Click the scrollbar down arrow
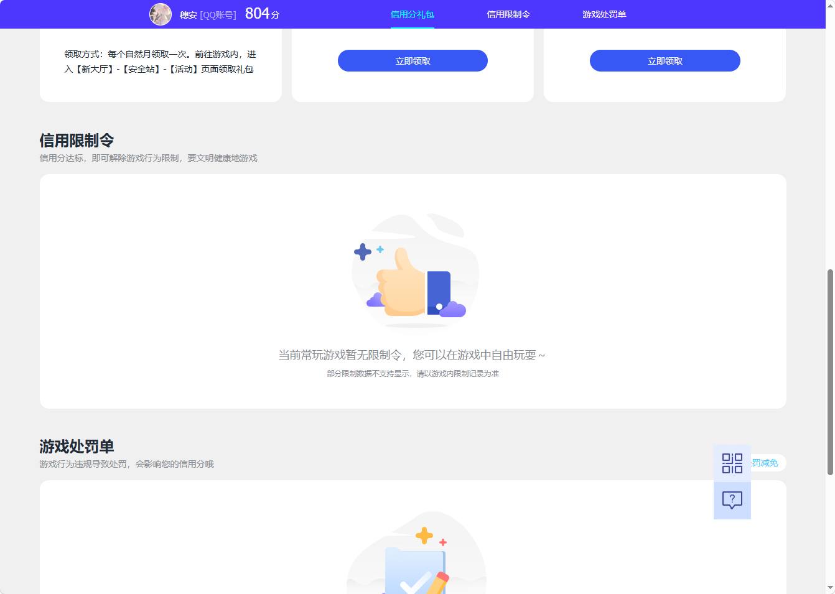 (x=830, y=588)
